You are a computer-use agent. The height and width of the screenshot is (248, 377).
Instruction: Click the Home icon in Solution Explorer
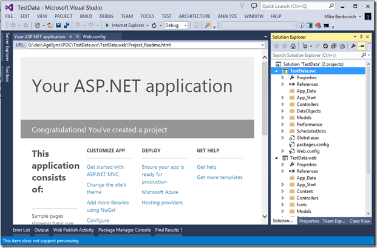tap(294, 46)
